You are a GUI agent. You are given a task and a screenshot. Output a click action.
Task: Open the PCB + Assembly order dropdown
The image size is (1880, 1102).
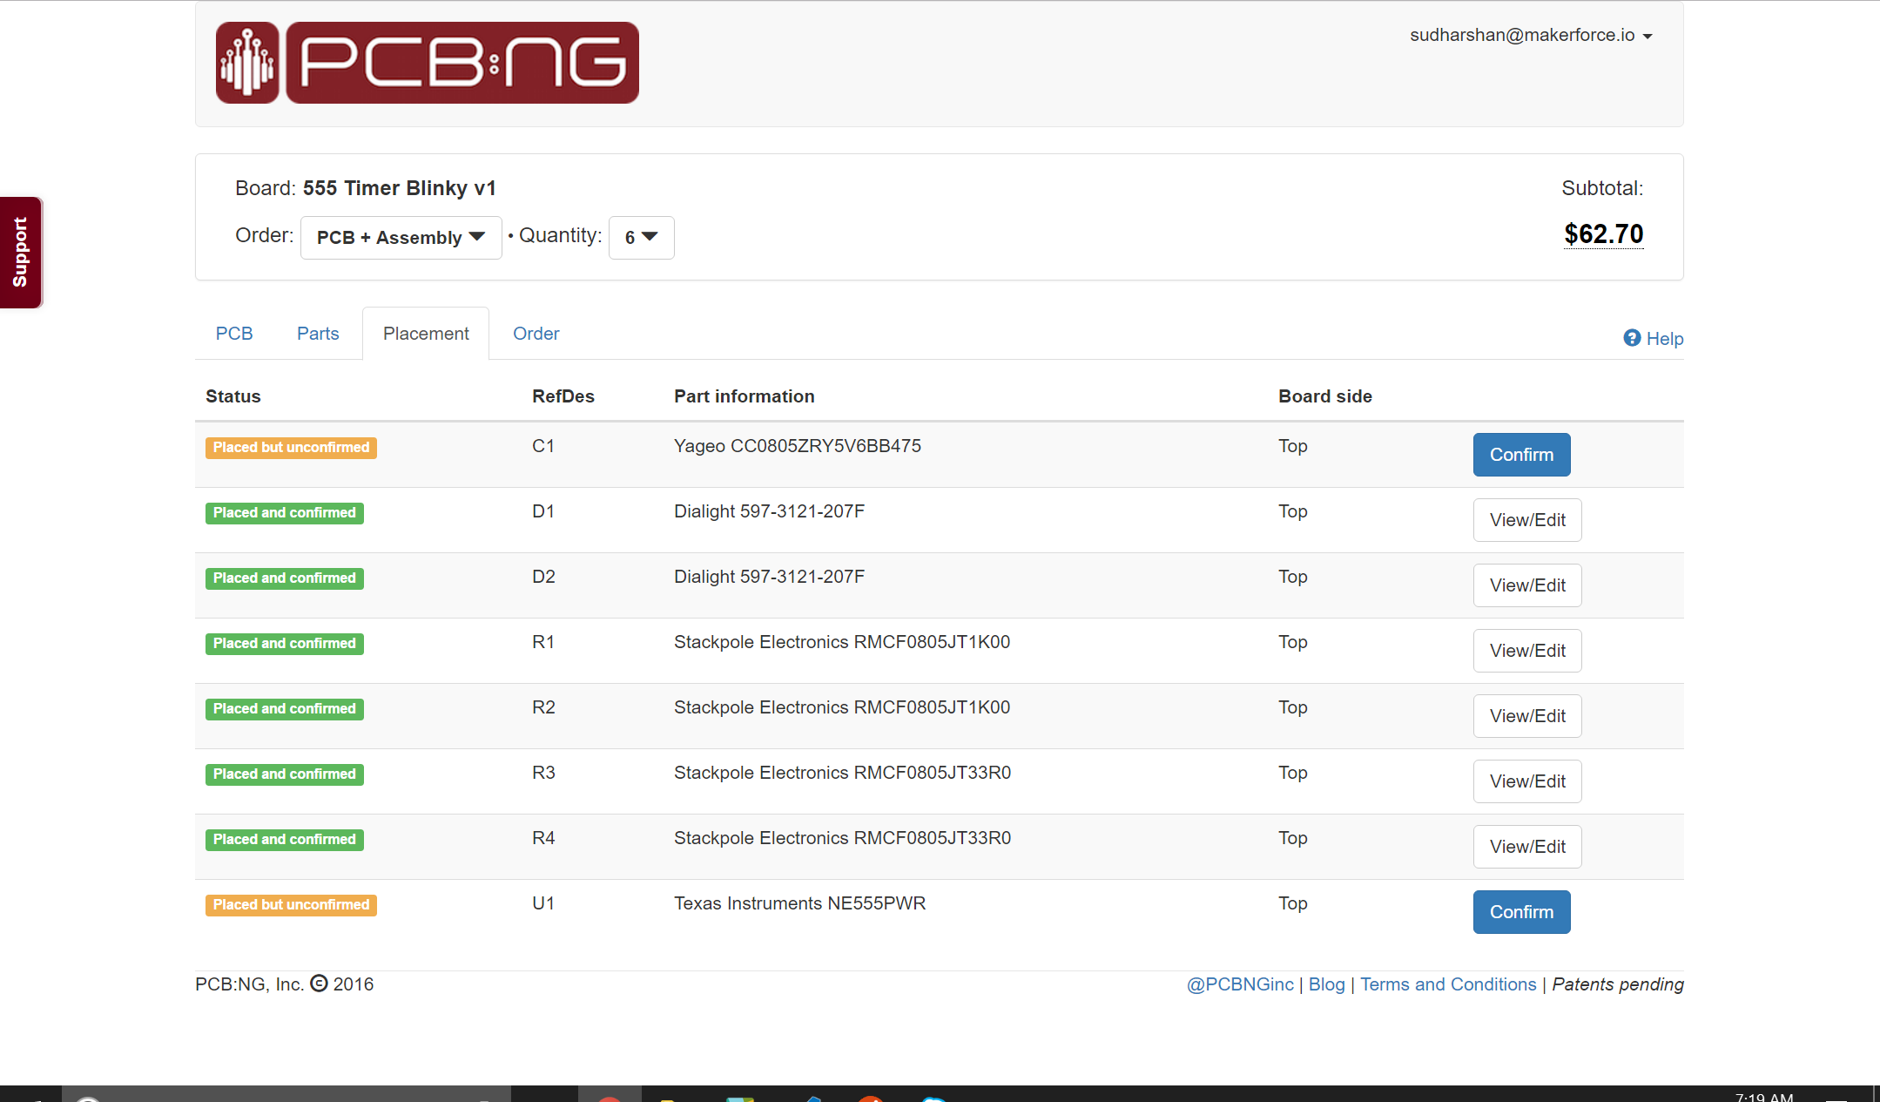pyautogui.click(x=401, y=237)
